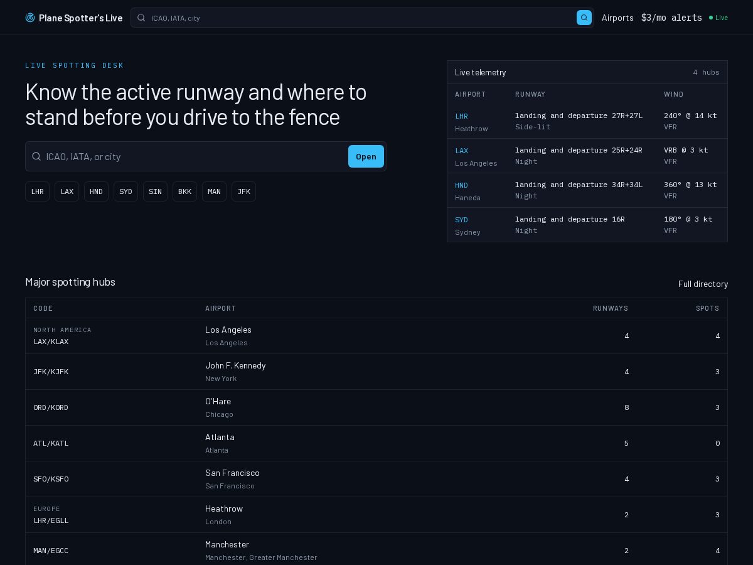Open LHR link in Live telemetry

(x=461, y=116)
